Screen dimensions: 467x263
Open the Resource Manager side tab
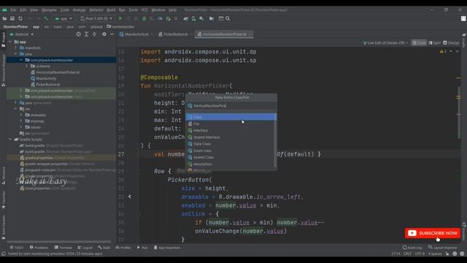tap(3, 71)
